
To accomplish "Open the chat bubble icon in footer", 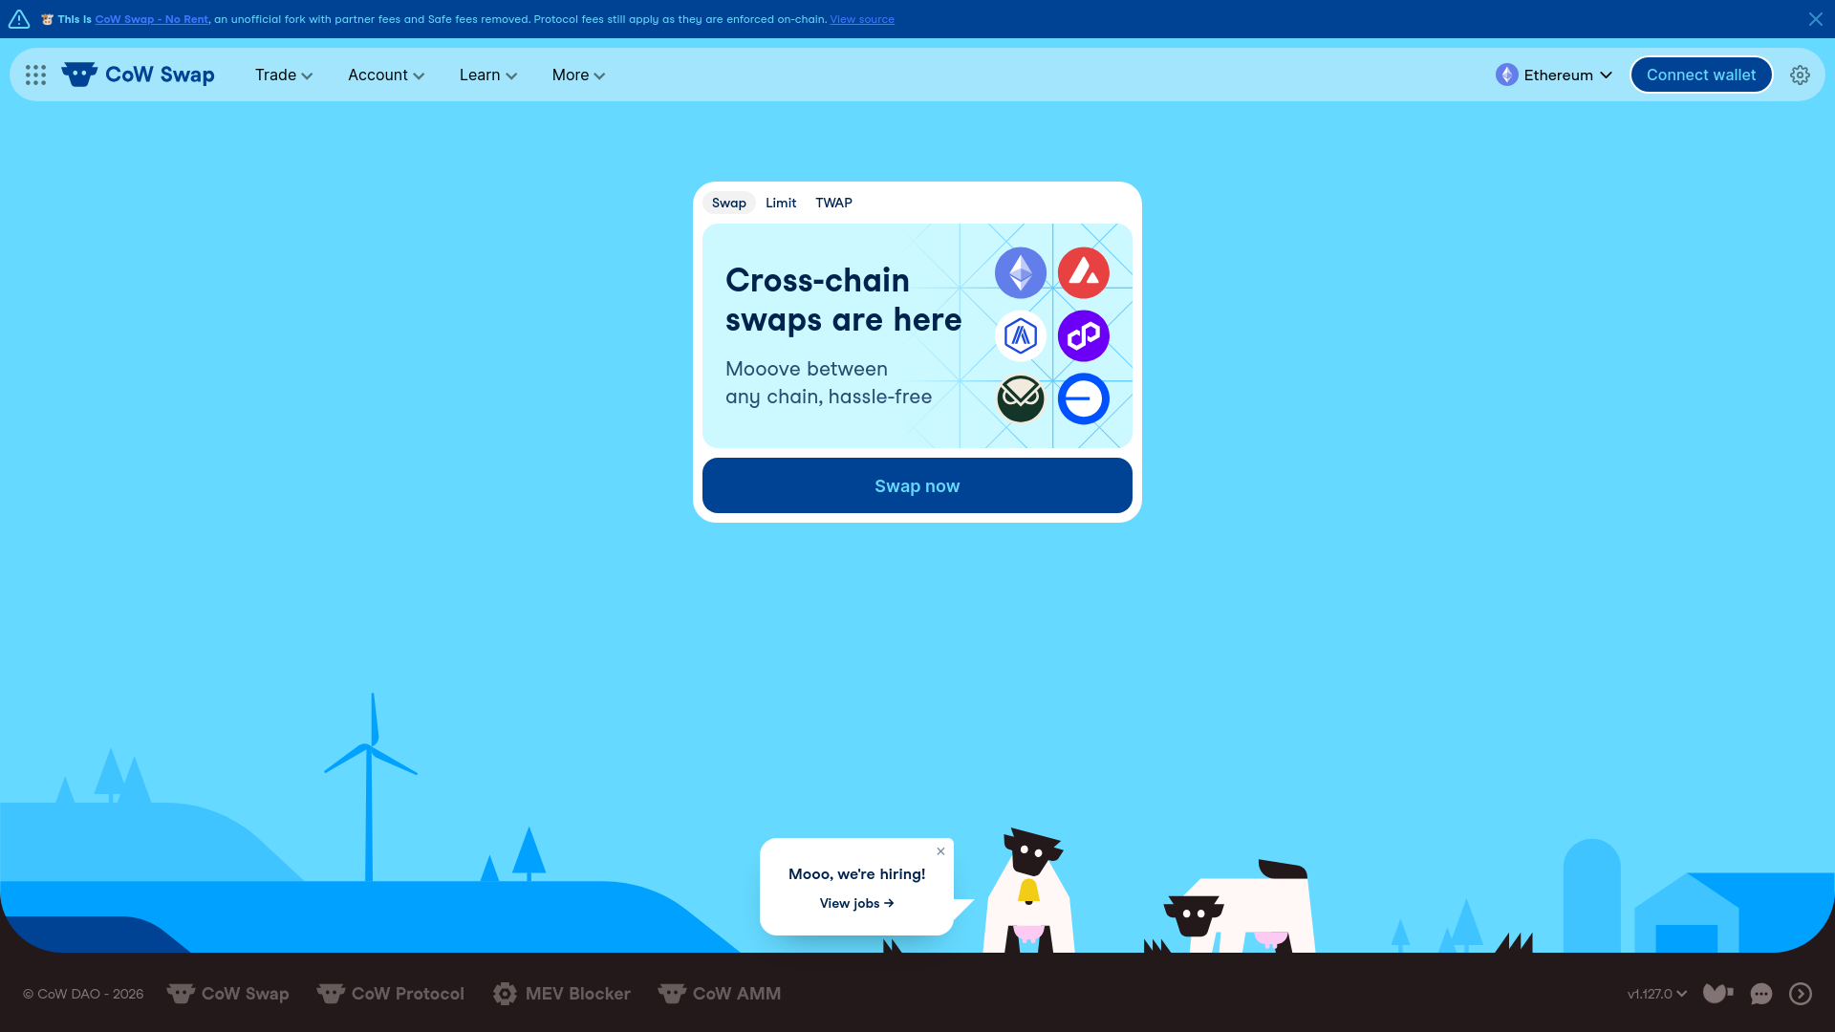I will 1760,994.
